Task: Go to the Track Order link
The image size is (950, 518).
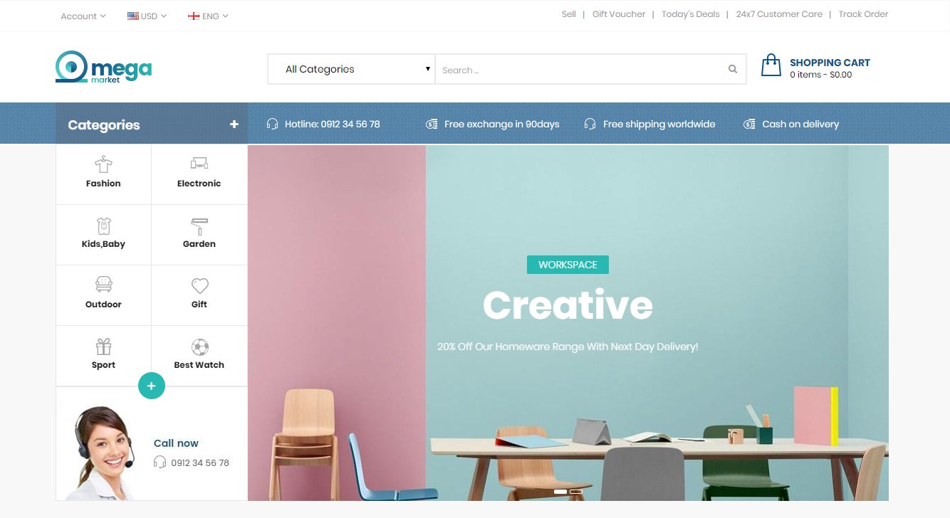Action: tap(863, 14)
